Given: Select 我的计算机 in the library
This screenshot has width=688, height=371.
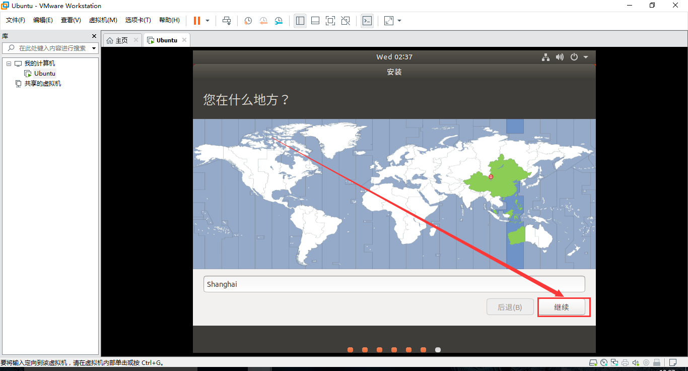Looking at the screenshot, I should [40, 64].
